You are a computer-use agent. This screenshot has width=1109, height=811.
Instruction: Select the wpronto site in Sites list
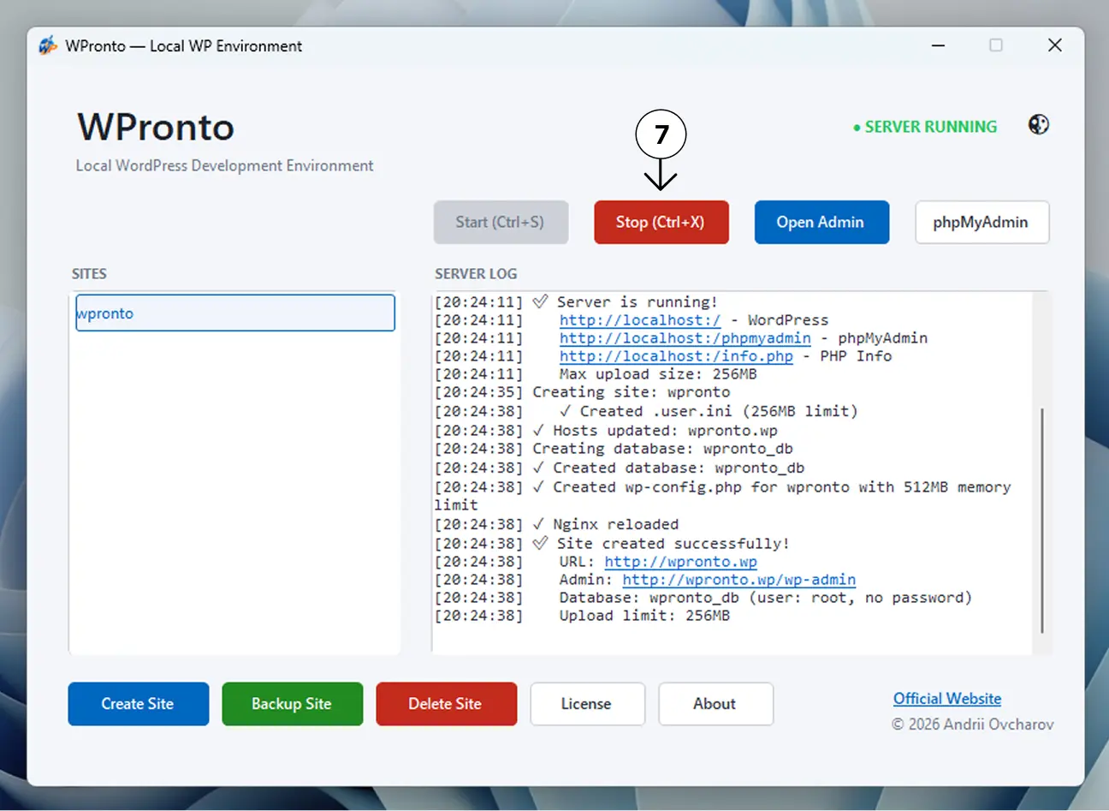pyautogui.click(x=235, y=313)
